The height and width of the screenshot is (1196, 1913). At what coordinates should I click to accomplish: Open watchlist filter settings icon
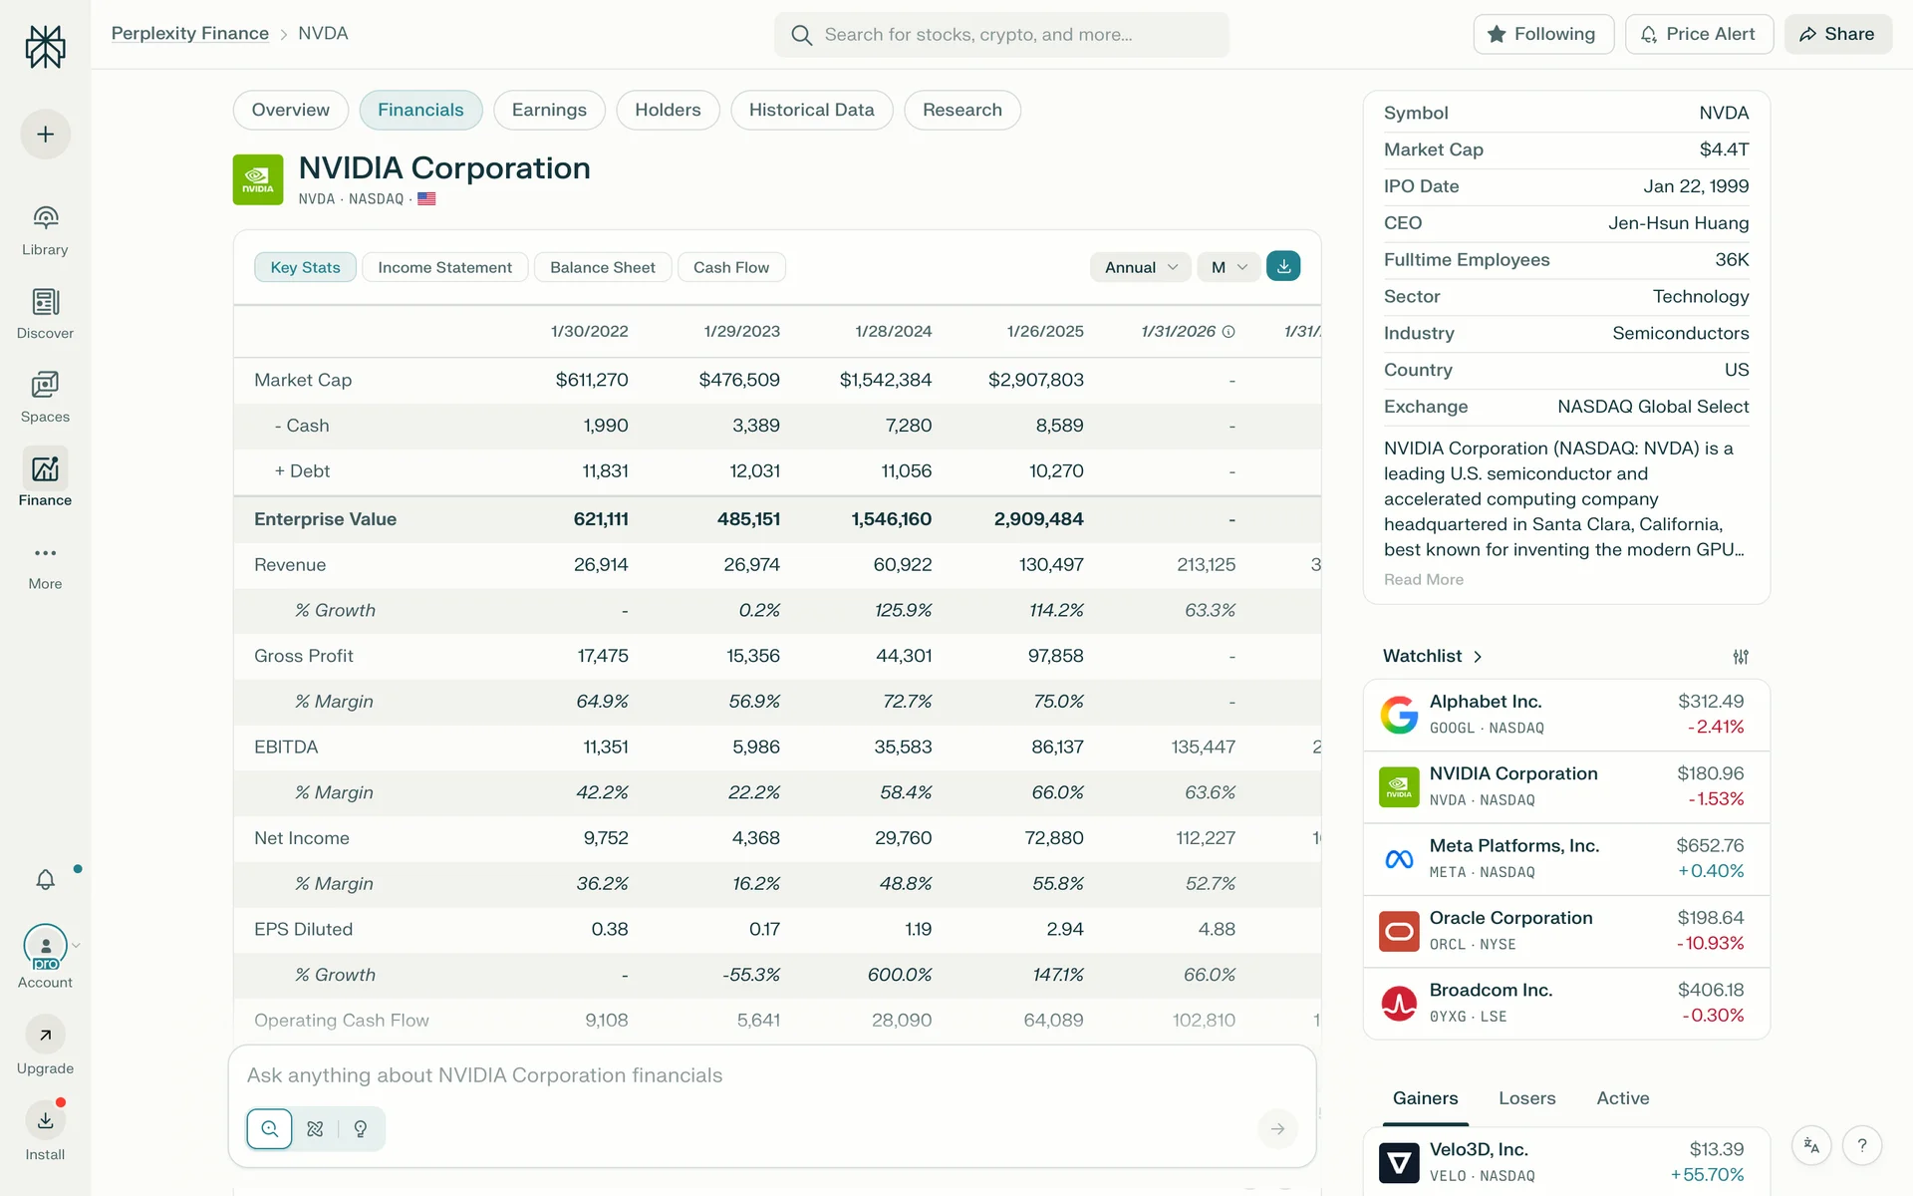tap(1740, 657)
